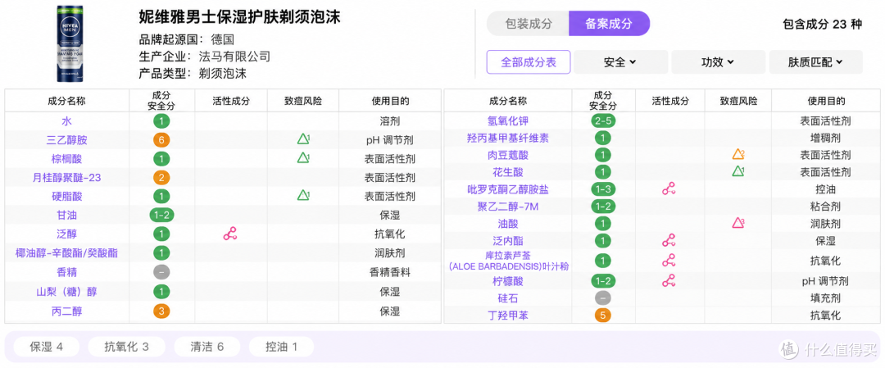Click the product title 妮维雅男士保湿护肤剃须泡沫
The image size is (885, 368).
click(240, 17)
